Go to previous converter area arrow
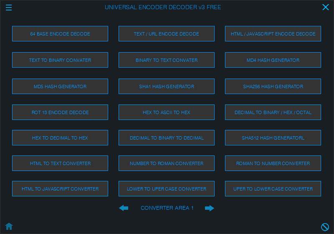The image size is (334, 234). [x=124, y=208]
